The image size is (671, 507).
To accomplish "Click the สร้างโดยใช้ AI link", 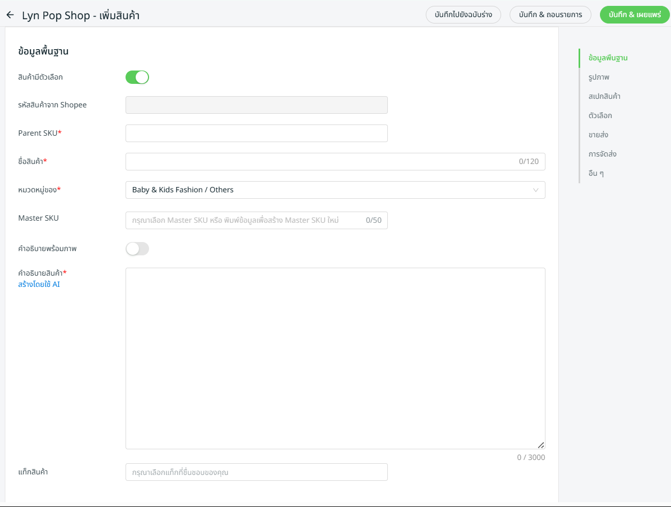I will click(39, 284).
